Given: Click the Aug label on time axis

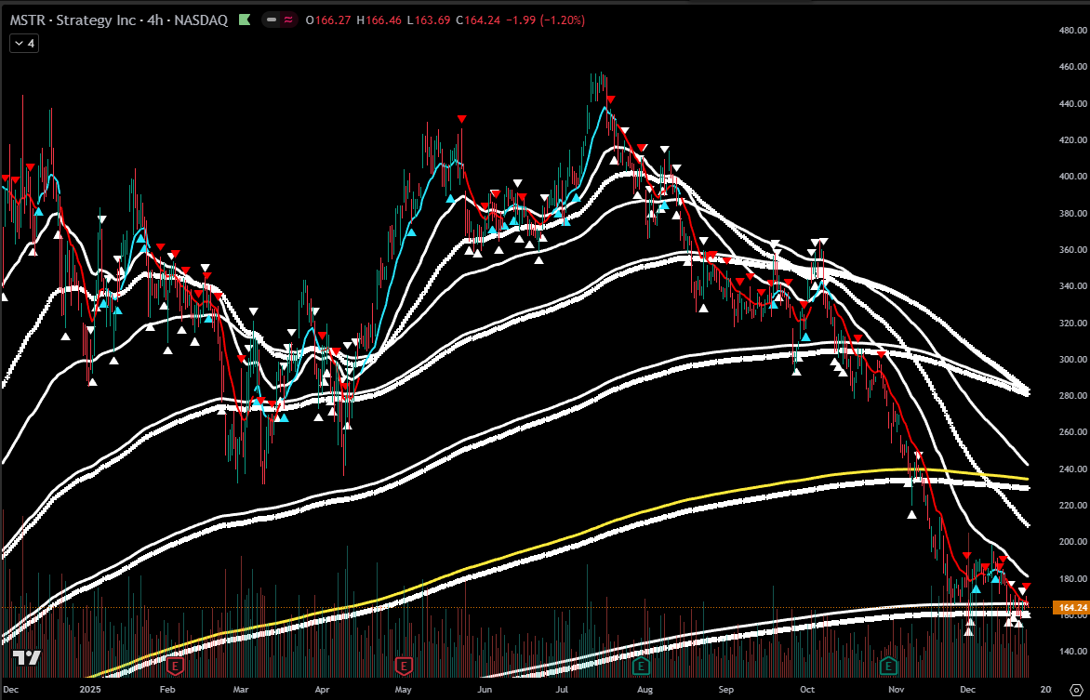Looking at the screenshot, I should (645, 690).
